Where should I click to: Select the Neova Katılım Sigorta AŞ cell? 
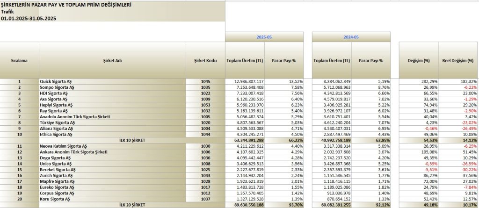pos(112,146)
